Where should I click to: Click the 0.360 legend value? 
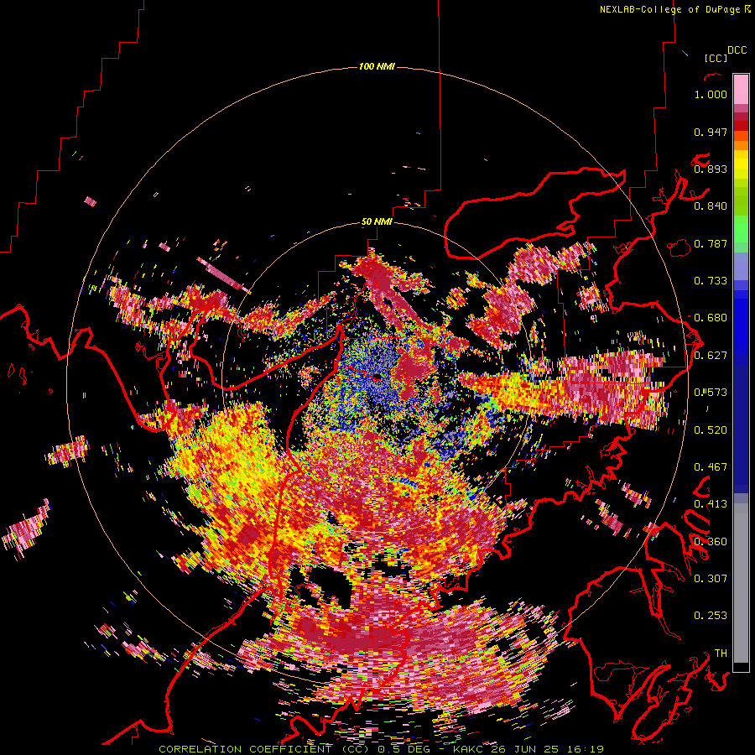[711, 541]
